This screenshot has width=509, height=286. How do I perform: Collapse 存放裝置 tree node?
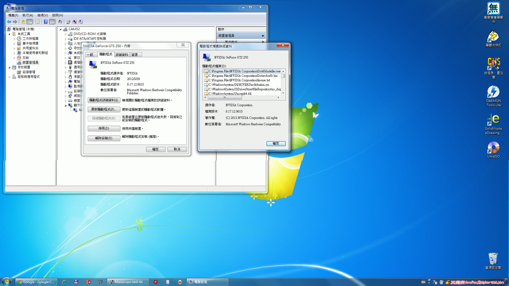pos(10,68)
